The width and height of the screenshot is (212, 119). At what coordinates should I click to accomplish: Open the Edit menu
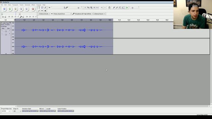(5, 5)
